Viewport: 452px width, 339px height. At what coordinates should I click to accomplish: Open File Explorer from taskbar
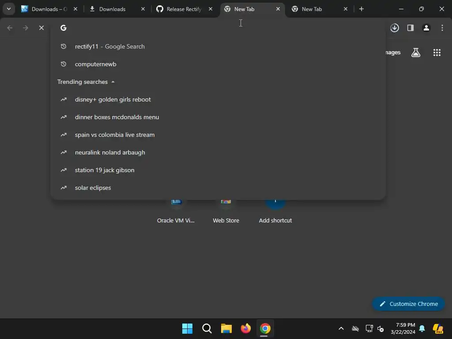point(226,328)
